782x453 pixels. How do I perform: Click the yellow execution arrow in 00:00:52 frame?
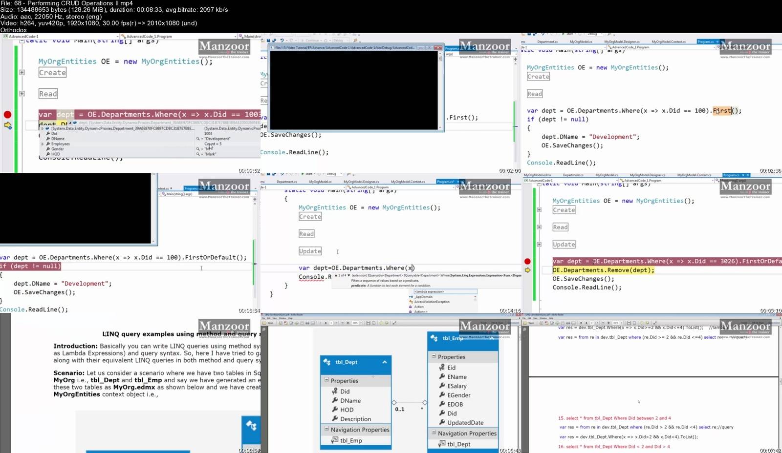(x=8, y=125)
